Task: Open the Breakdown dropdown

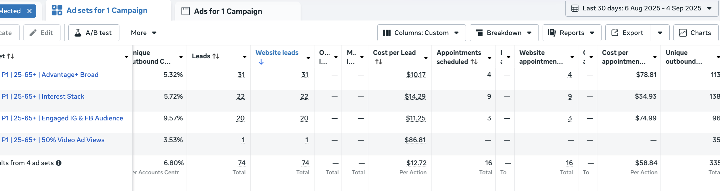Action: pos(504,33)
